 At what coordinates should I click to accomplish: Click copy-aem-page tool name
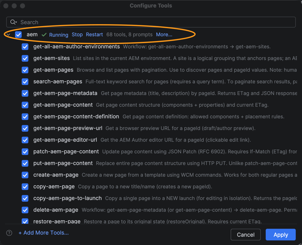pos(54,187)
